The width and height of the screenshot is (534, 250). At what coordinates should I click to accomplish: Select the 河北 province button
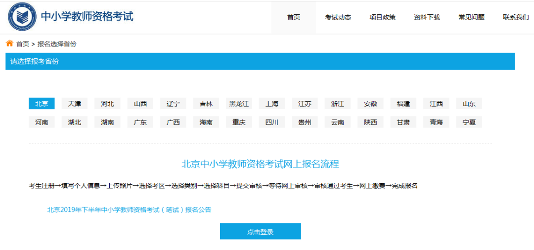point(107,104)
